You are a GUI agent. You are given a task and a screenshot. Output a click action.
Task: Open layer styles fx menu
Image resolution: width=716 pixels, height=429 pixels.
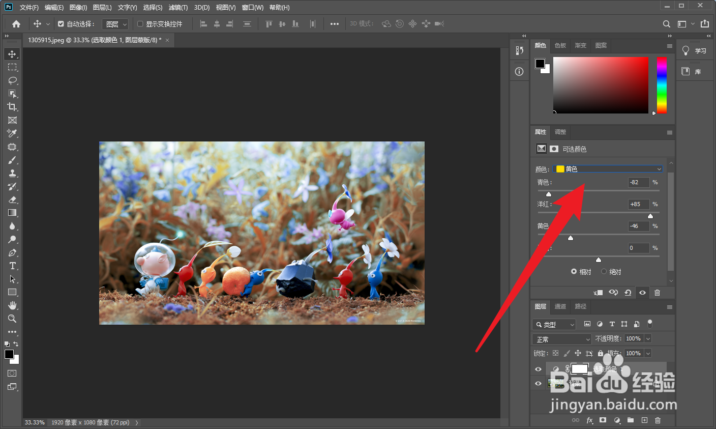[589, 420]
